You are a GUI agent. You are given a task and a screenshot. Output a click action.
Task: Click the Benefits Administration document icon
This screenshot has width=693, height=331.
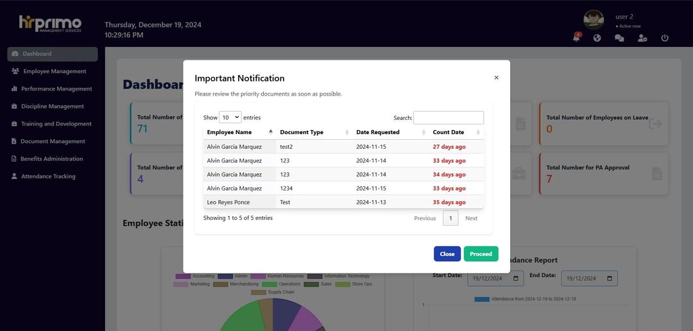pos(14,158)
